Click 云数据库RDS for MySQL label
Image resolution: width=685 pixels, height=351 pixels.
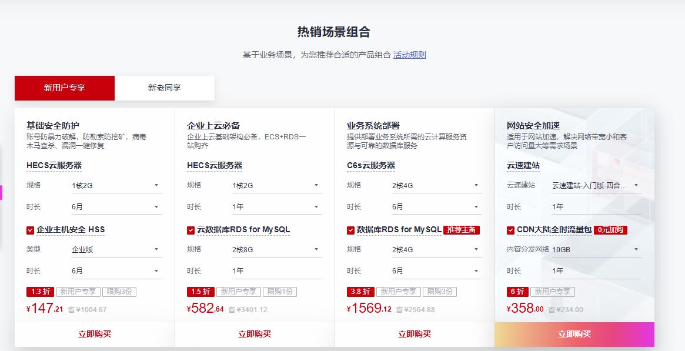click(243, 230)
